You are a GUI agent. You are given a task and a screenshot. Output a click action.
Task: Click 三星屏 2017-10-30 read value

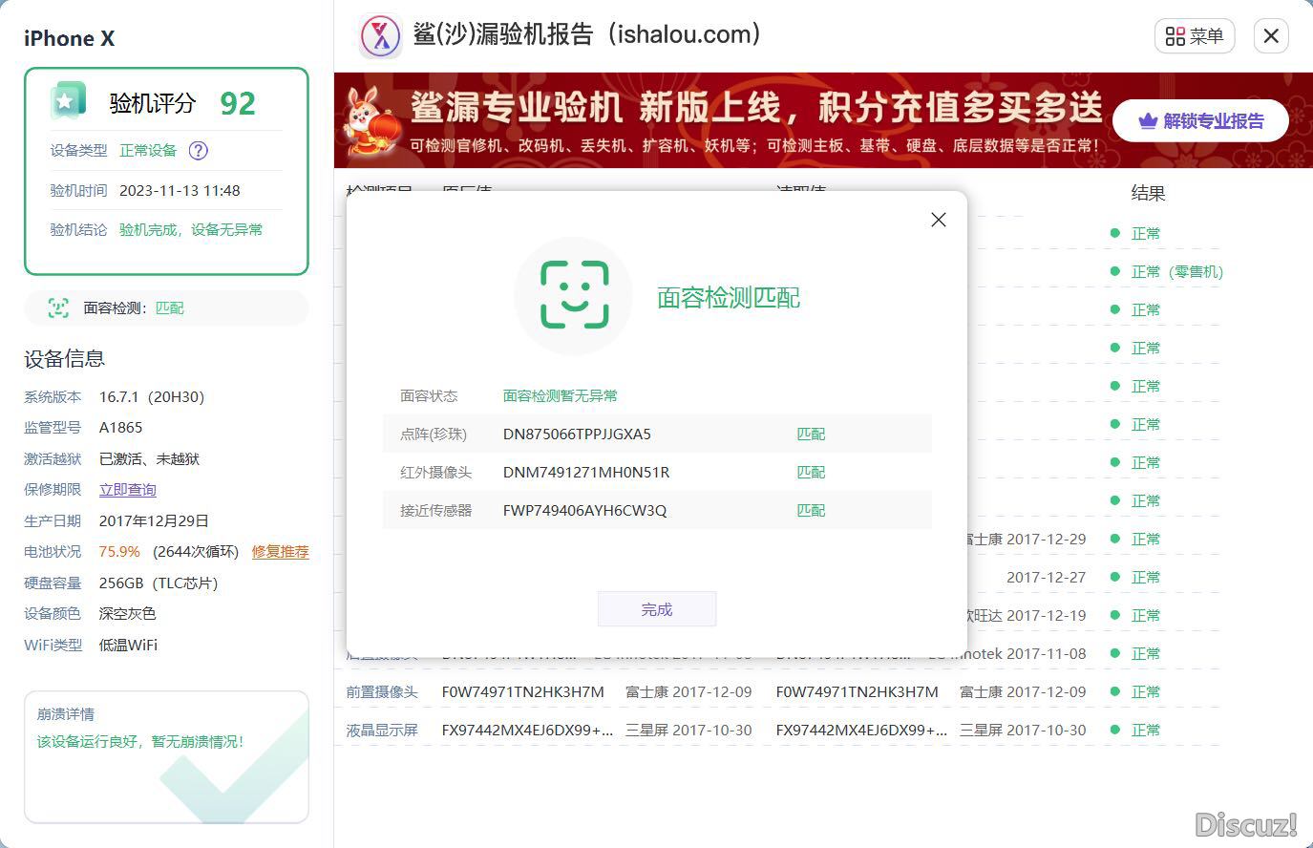pos(1023,730)
